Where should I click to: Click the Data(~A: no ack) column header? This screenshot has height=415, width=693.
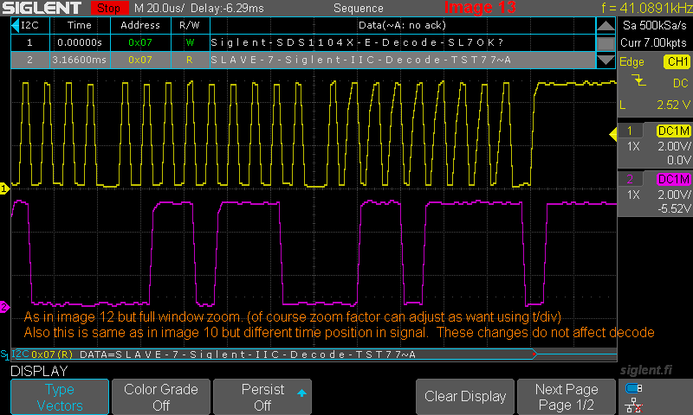402,25
